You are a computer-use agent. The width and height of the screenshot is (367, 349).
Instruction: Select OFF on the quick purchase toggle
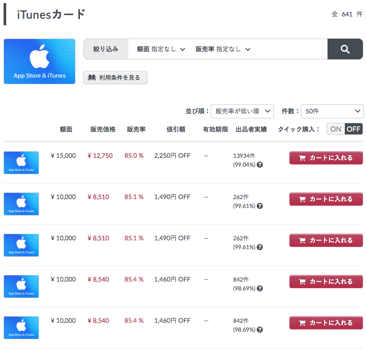(x=353, y=129)
